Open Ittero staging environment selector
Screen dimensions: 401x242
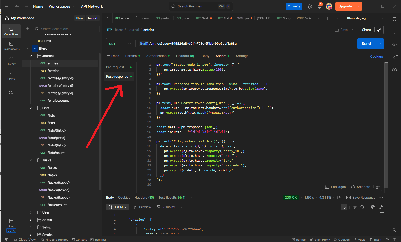coord(365,18)
